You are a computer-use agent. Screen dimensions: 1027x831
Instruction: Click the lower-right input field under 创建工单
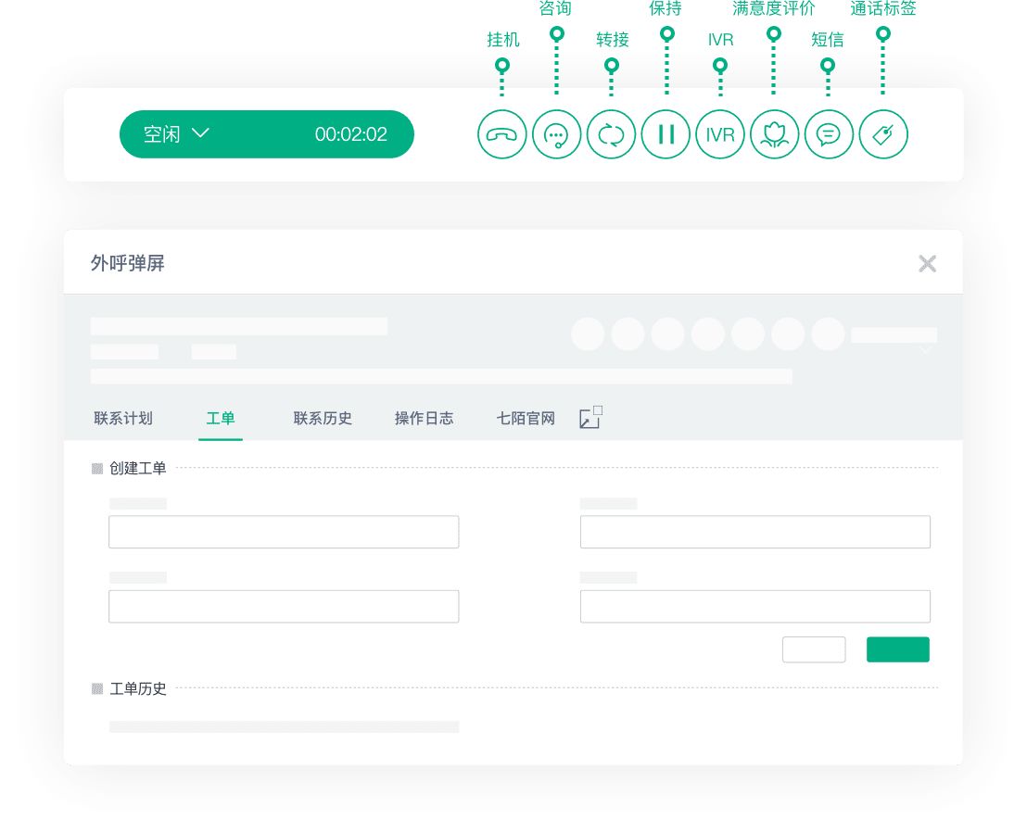(x=755, y=607)
